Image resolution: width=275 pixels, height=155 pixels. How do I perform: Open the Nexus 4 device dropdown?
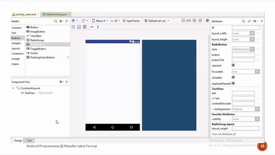click(100, 21)
